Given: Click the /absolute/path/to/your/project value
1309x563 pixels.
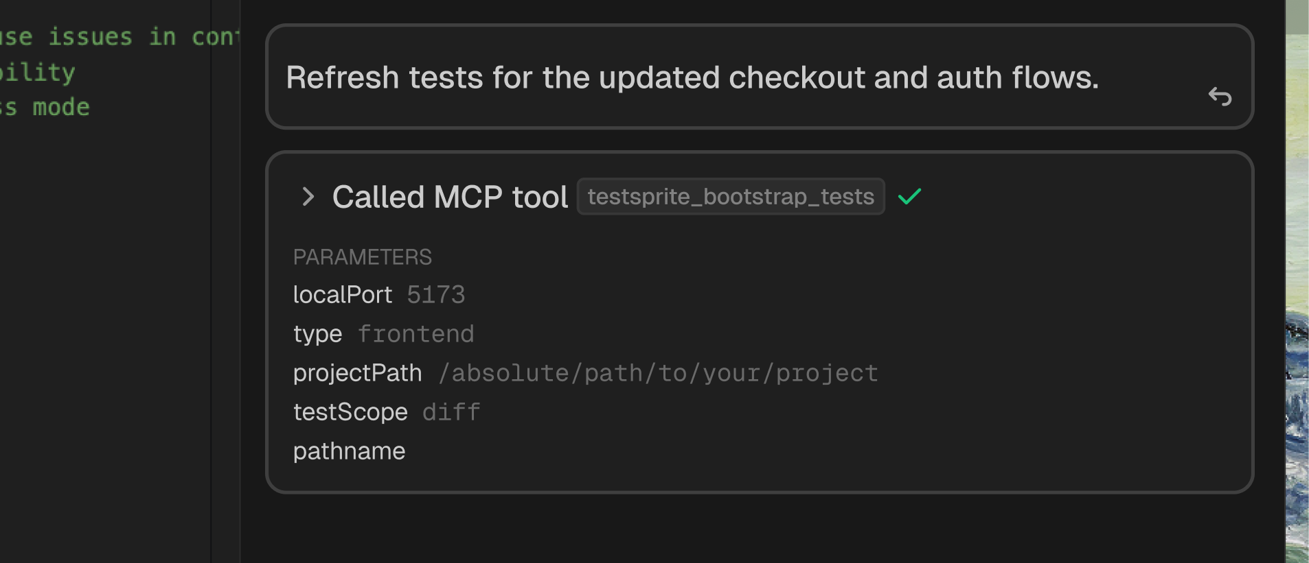Looking at the screenshot, I should pos(658,373).
